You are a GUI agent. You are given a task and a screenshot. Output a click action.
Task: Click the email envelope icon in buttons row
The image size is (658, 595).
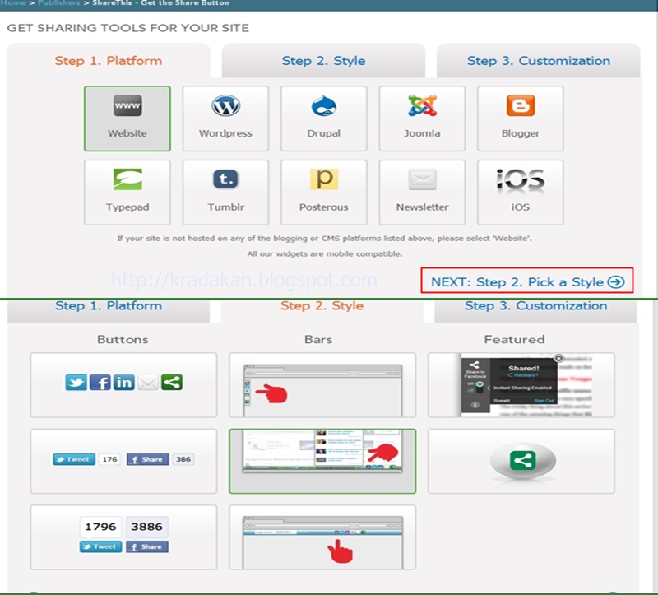coord(148,382)
